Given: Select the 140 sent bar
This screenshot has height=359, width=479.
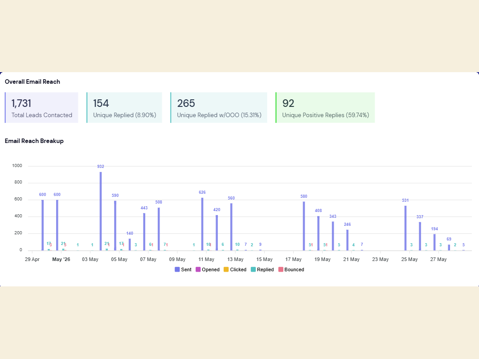Looking at the screenshot, I should pos(130,245).
